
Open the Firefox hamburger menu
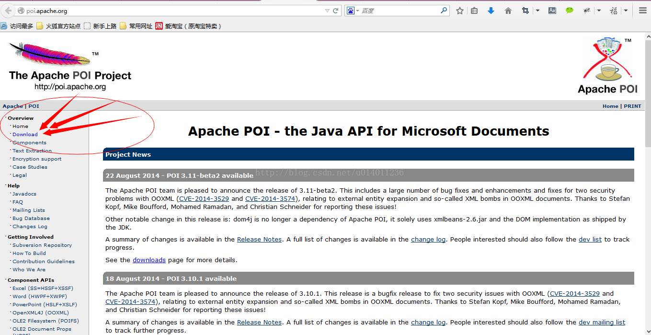tap(643, 11)
